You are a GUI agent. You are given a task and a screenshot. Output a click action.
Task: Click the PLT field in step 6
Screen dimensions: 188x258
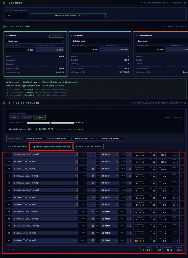(130, 190)
